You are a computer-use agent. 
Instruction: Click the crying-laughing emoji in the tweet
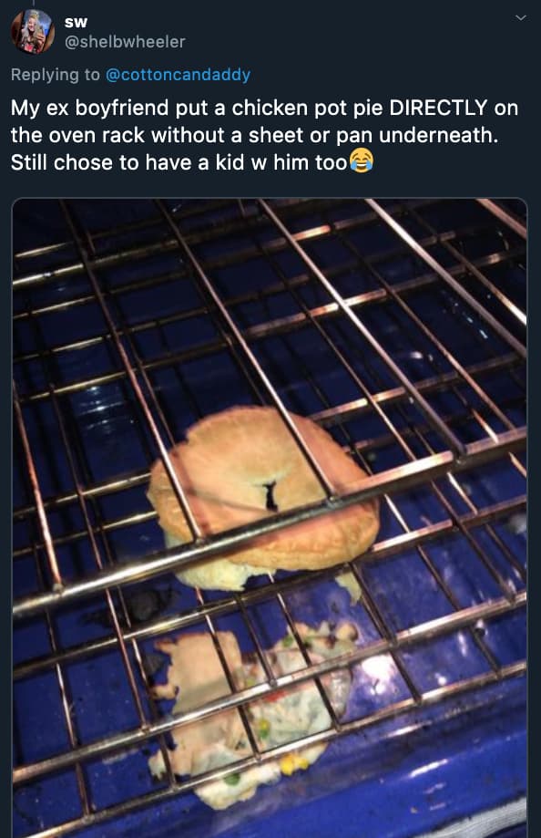click(362, 160)
